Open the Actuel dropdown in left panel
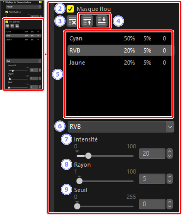This screenshot has height=215, width=182. [23, 7]
